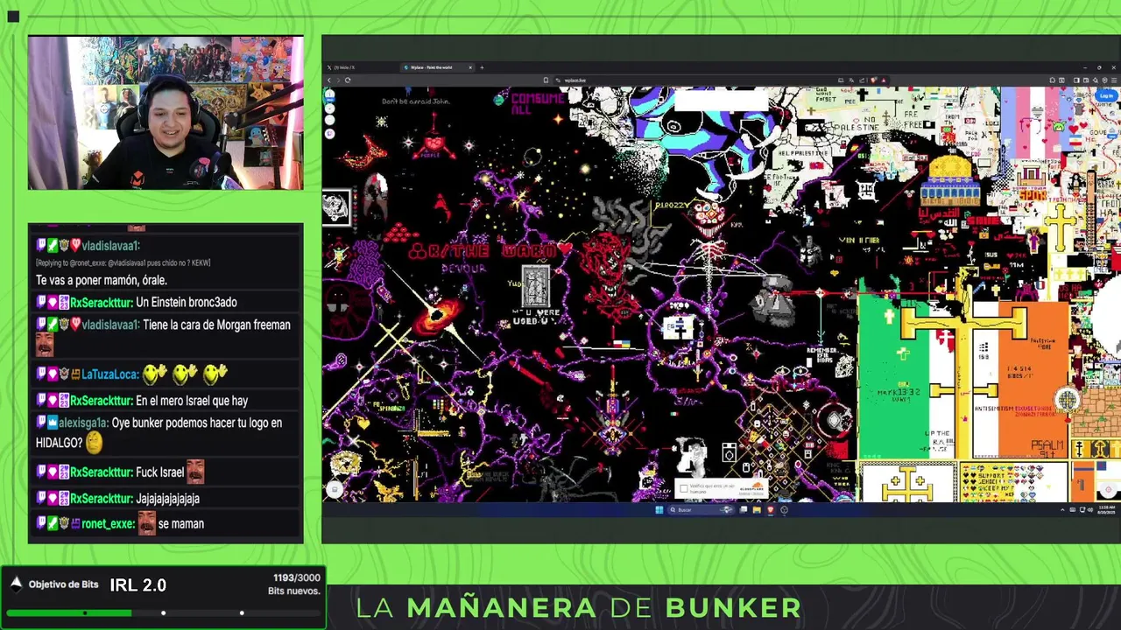The height and width of the screenshot is (630, 1121).
Task: Click the round button at map bottom-left
Action: click(x=334, y=489)
